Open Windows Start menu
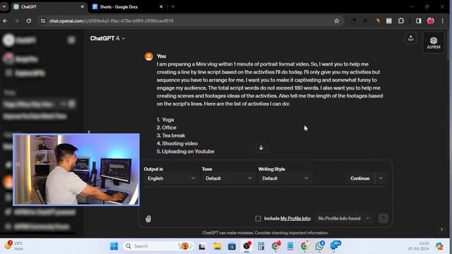The width and height of the screenshot is (452, 254). click(114, 246)
